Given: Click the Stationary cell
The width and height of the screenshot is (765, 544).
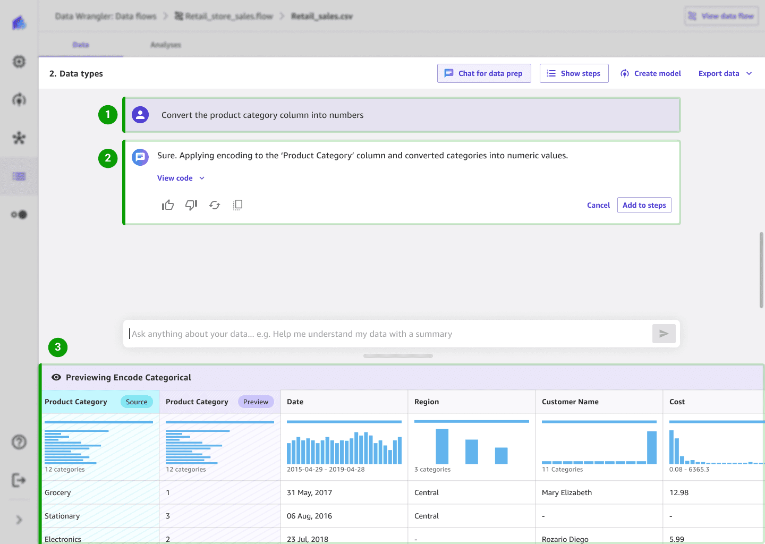Looking at the screenshot, I should 101,516.
